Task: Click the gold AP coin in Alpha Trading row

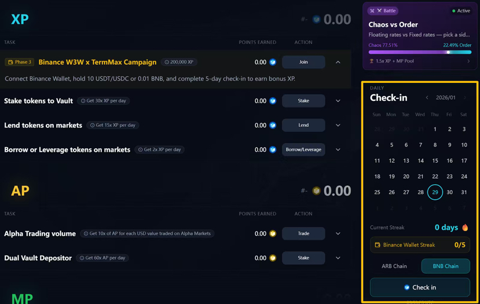Action: (273, 233)
